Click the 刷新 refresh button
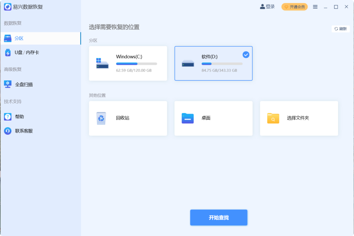Screen dimensions: 354x236 [x=341, y=29]
